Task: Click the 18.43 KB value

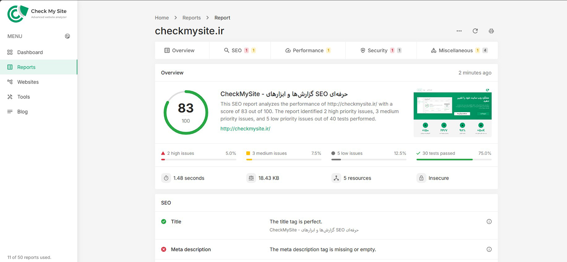Action: [x=269, y=178]
